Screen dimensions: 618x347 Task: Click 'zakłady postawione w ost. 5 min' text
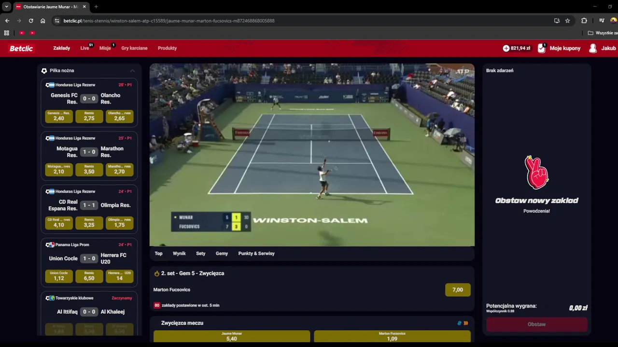tap(190, 305)
